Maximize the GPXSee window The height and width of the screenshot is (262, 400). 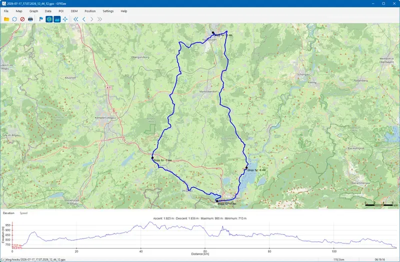383,3
